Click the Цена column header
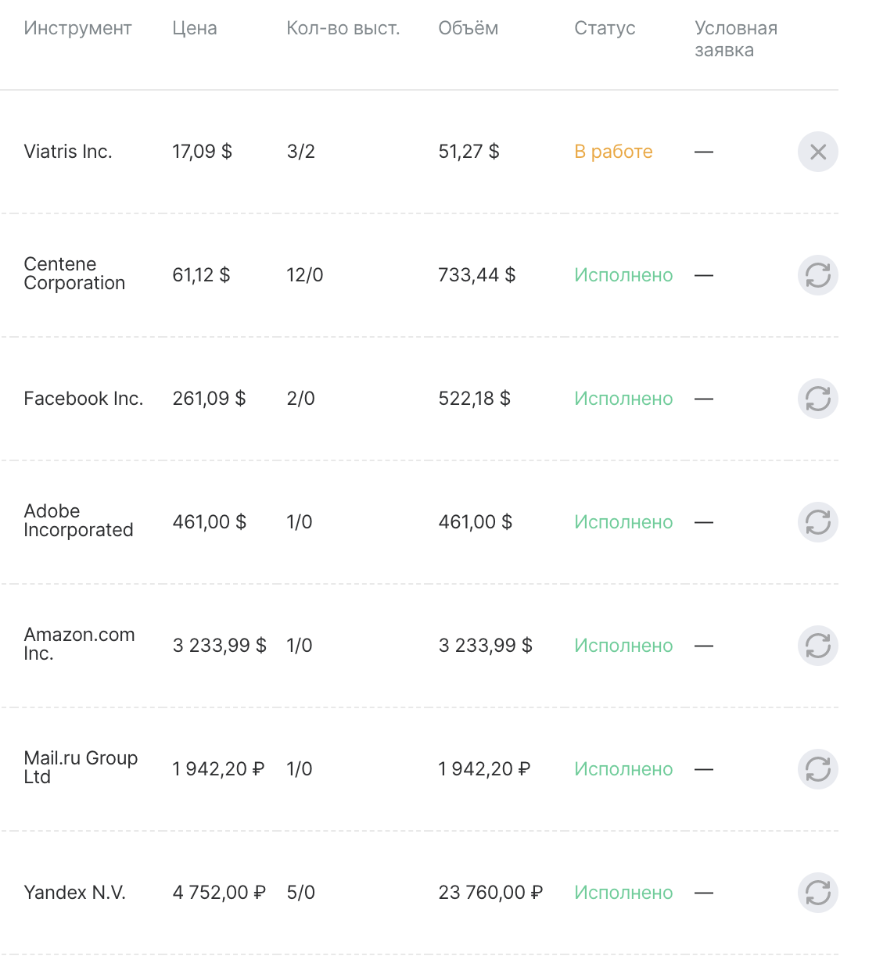 coord(195,29)
